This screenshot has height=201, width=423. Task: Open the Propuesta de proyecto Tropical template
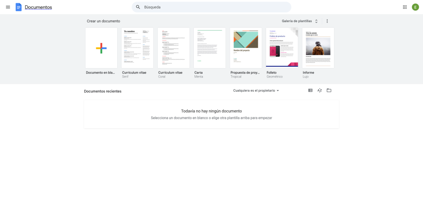[246, 48]
